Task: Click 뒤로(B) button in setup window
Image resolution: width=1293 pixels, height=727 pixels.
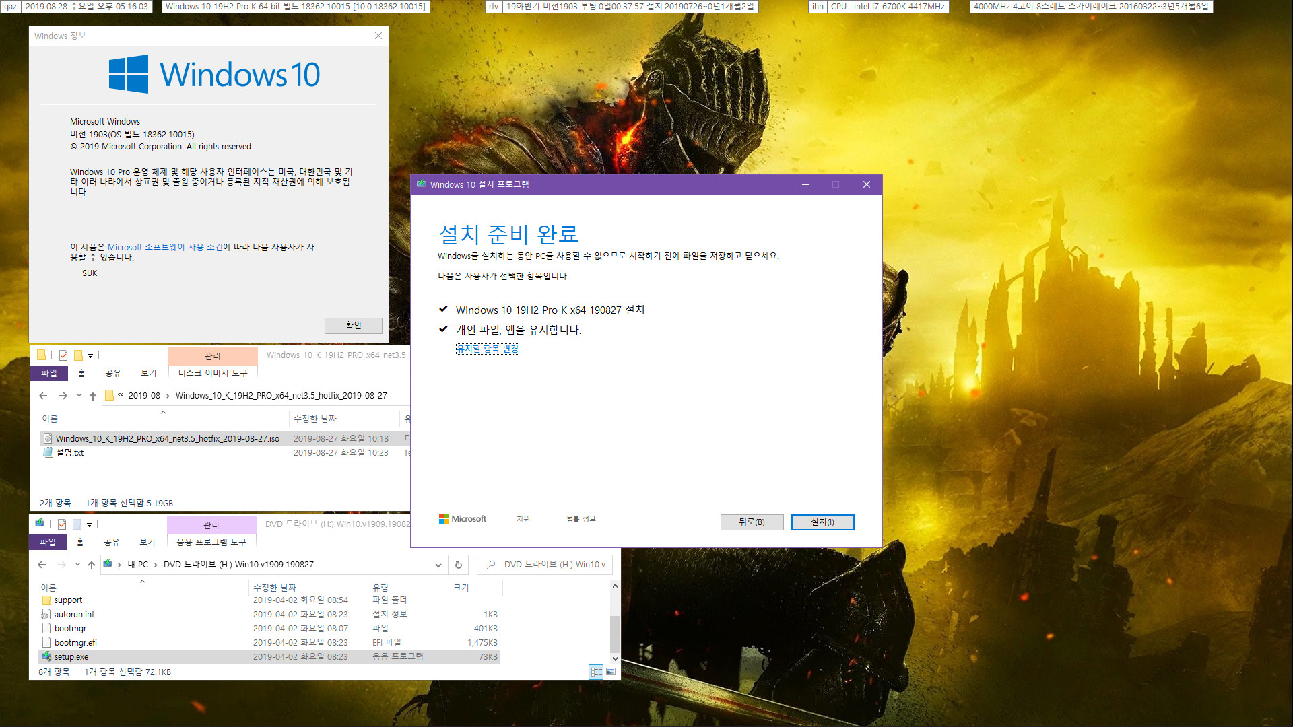Action: [x=752, y=522]
